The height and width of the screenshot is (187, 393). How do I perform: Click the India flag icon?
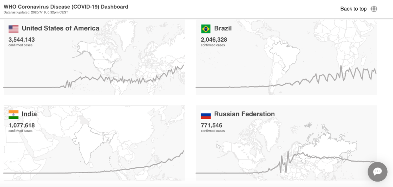point(13,115)
